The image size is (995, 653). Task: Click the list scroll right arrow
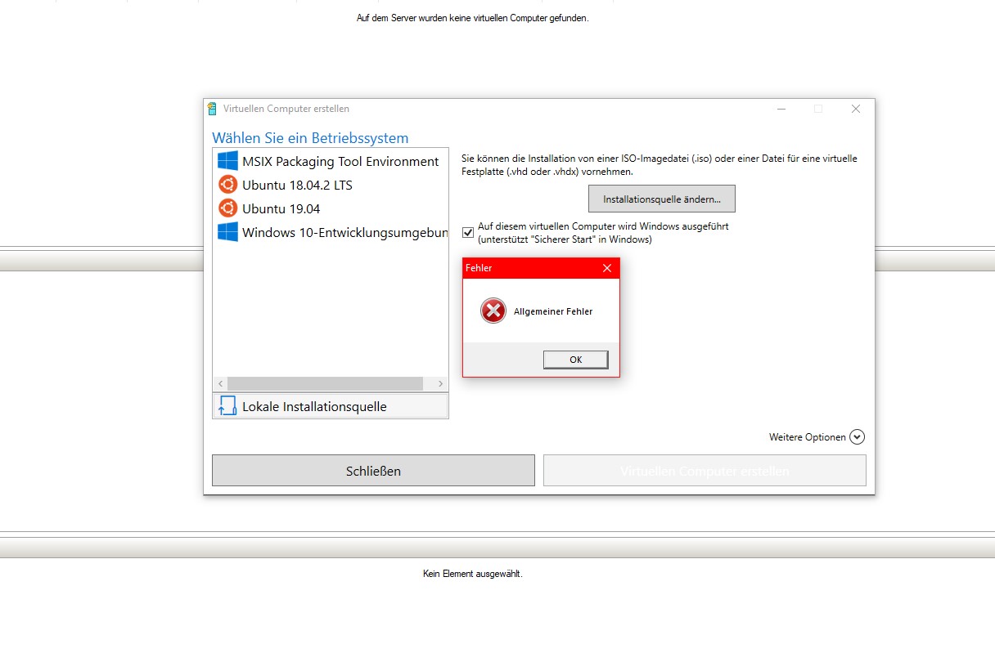(440, 383)
